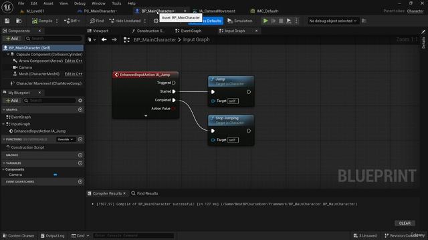Open Class Settings gear icon

(x=156, y=21)
